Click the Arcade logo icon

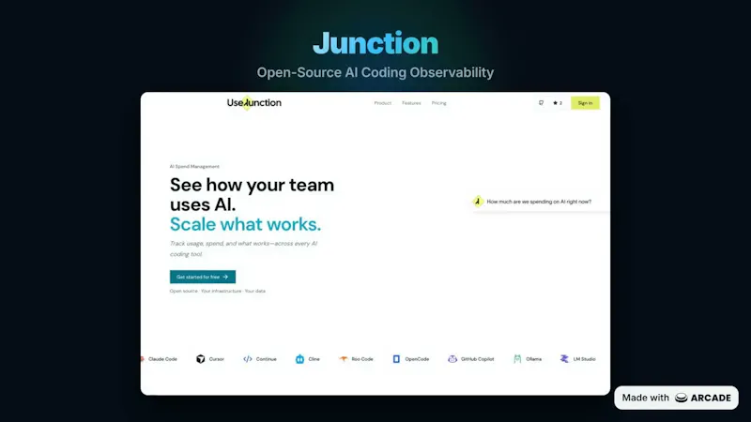point(682,398)
